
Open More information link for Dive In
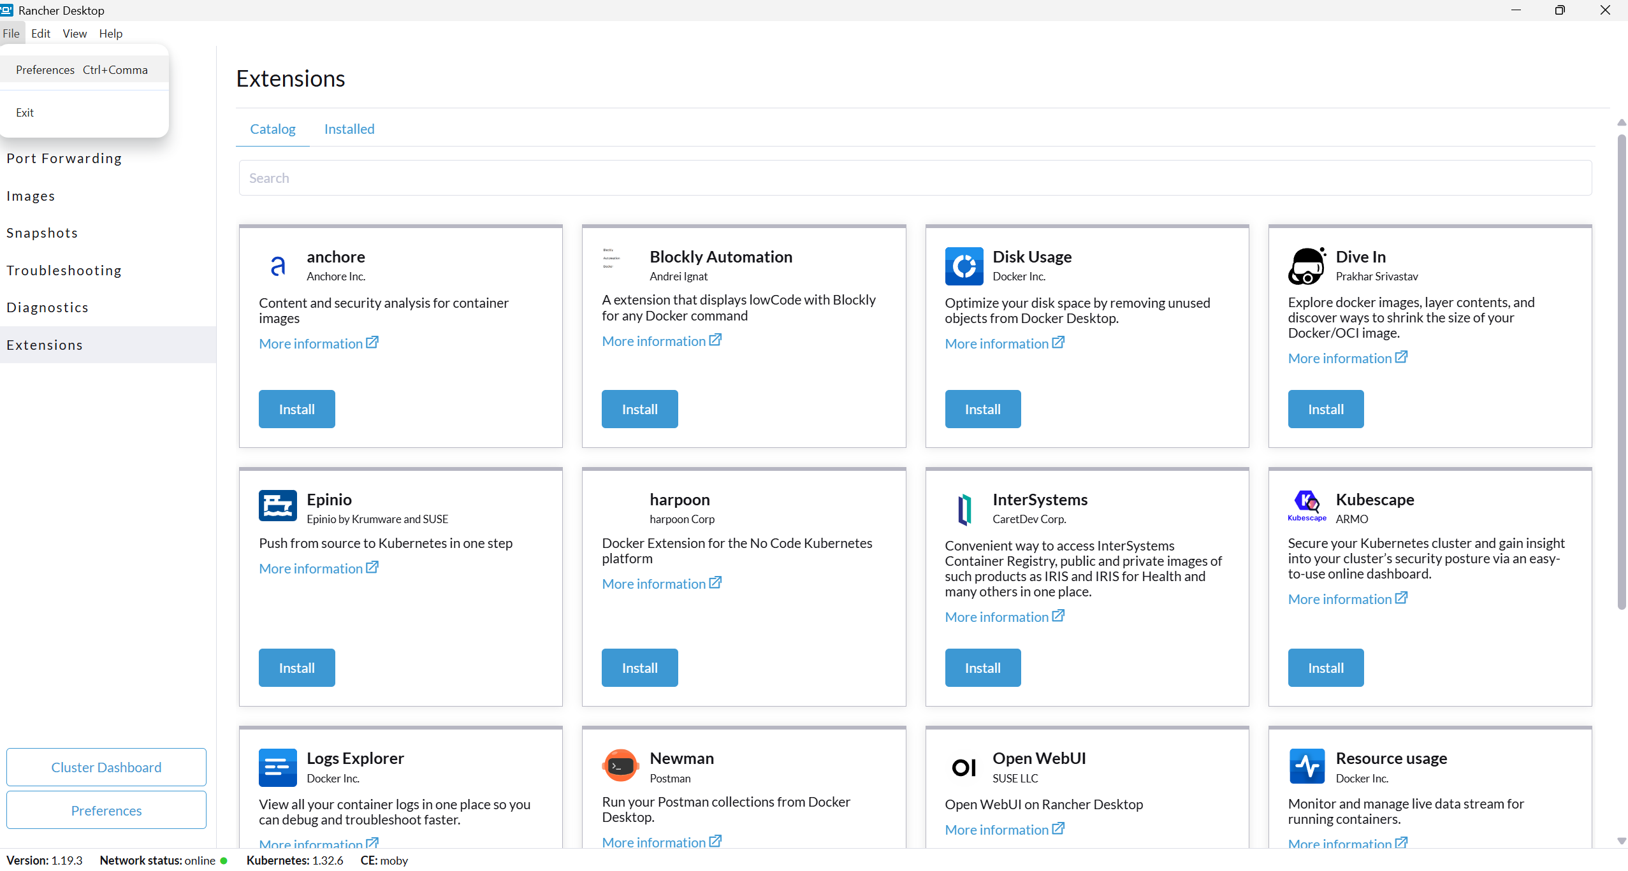[x=1348, y=358]
